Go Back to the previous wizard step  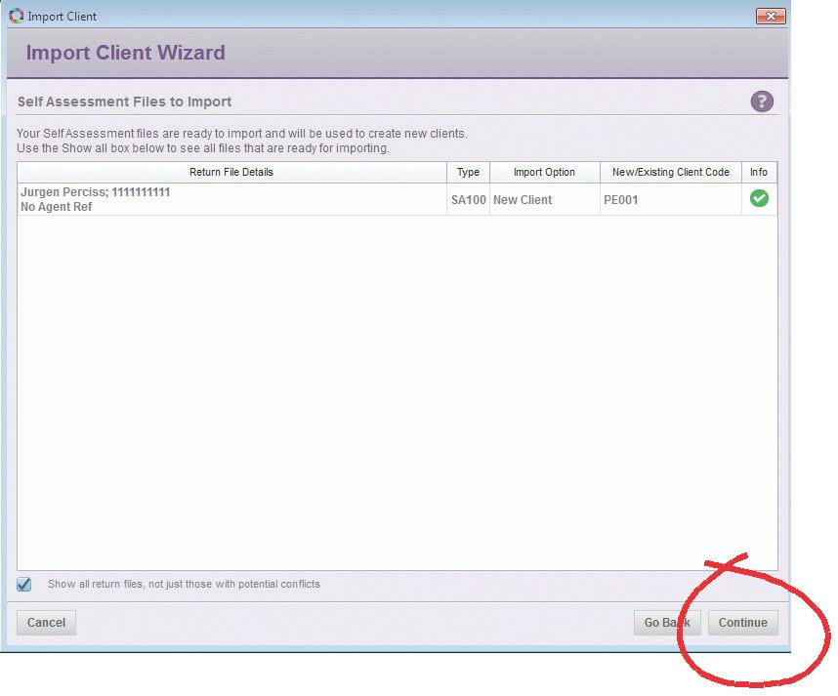[x=666, y=623]
